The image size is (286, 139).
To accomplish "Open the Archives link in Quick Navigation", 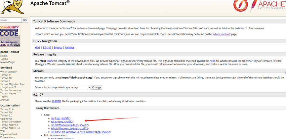I will (x=69, y=47).
